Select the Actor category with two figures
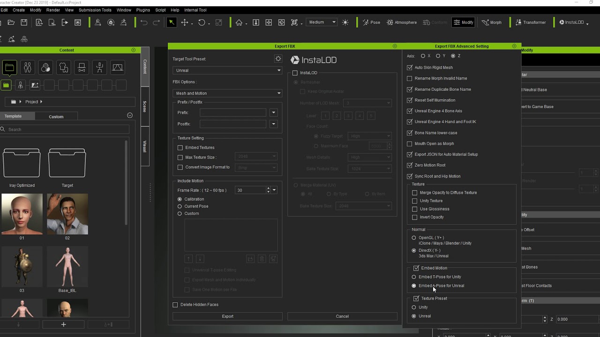600x337 pixels. tap(28, 68)
